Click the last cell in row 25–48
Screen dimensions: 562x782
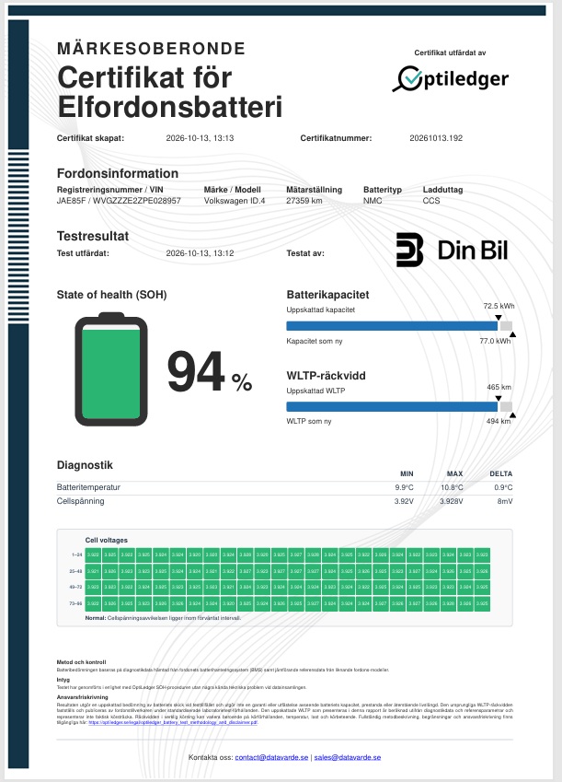click(x=482, y=571)
